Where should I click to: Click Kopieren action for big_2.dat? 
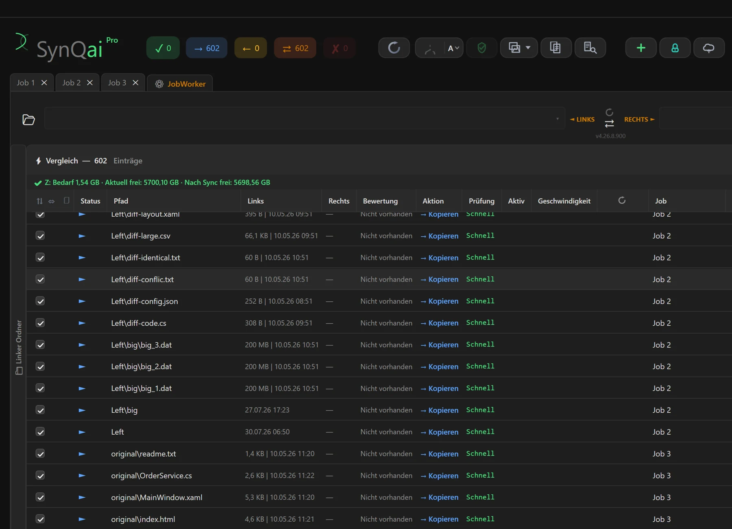(x=440, y=366)
